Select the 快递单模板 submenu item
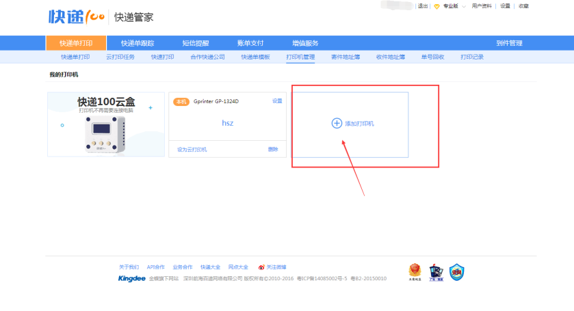 click(255, 57)
